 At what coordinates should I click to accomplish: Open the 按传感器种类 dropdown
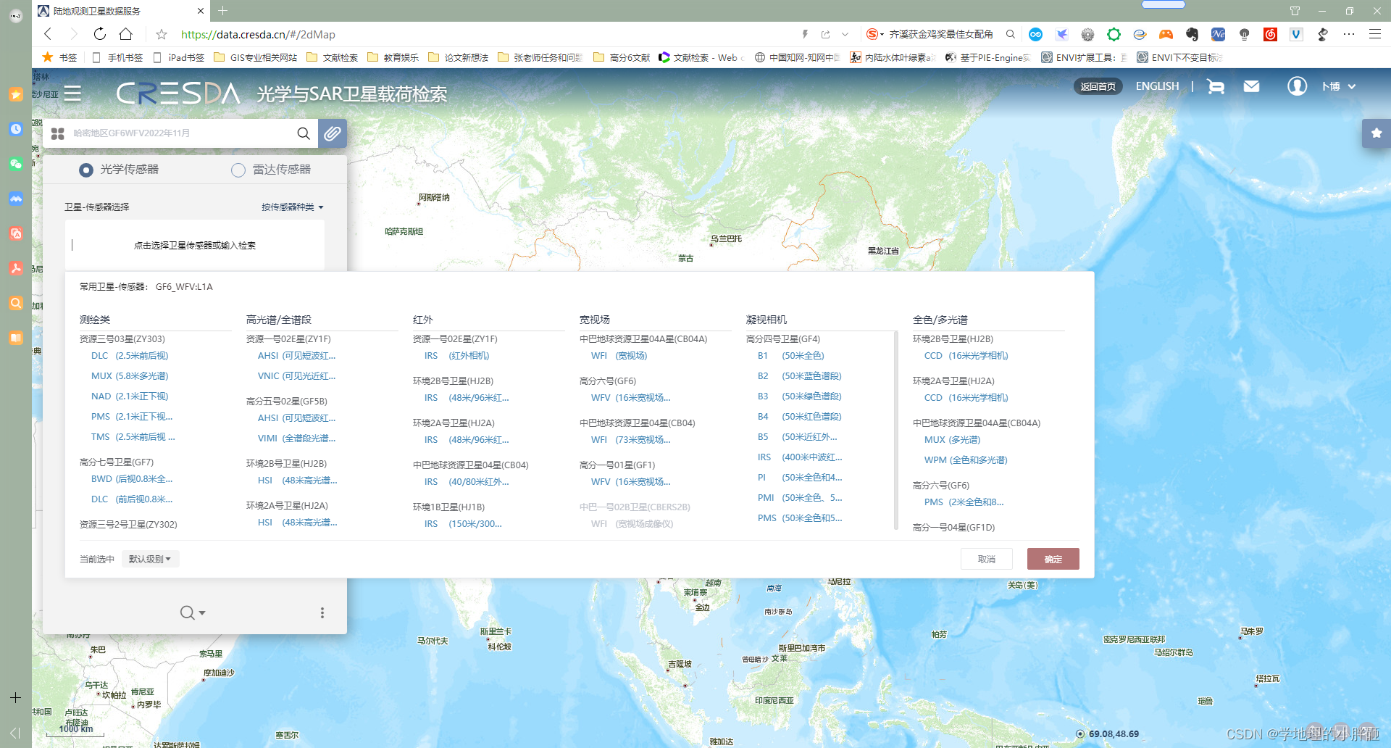[x=293, y=207]
